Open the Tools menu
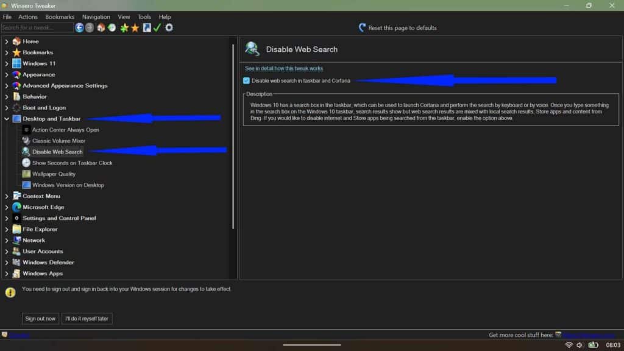Image resolution: width=624 pixels, height=351 pixels. 144,16
